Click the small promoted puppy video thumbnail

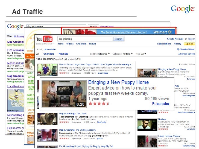point(147,73)
